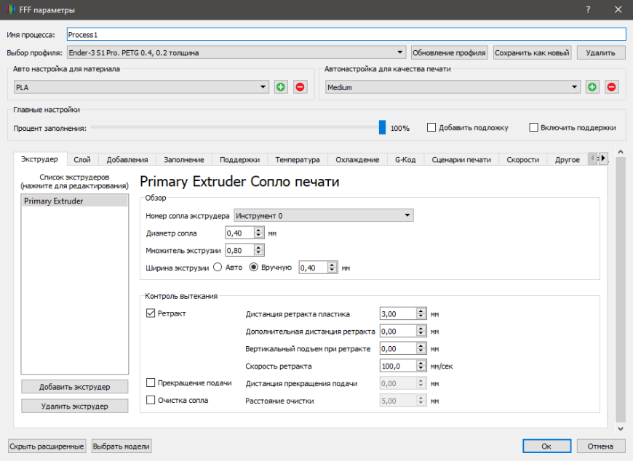
Task: Click the Имя процесса text field
Action: coord(346,34)
